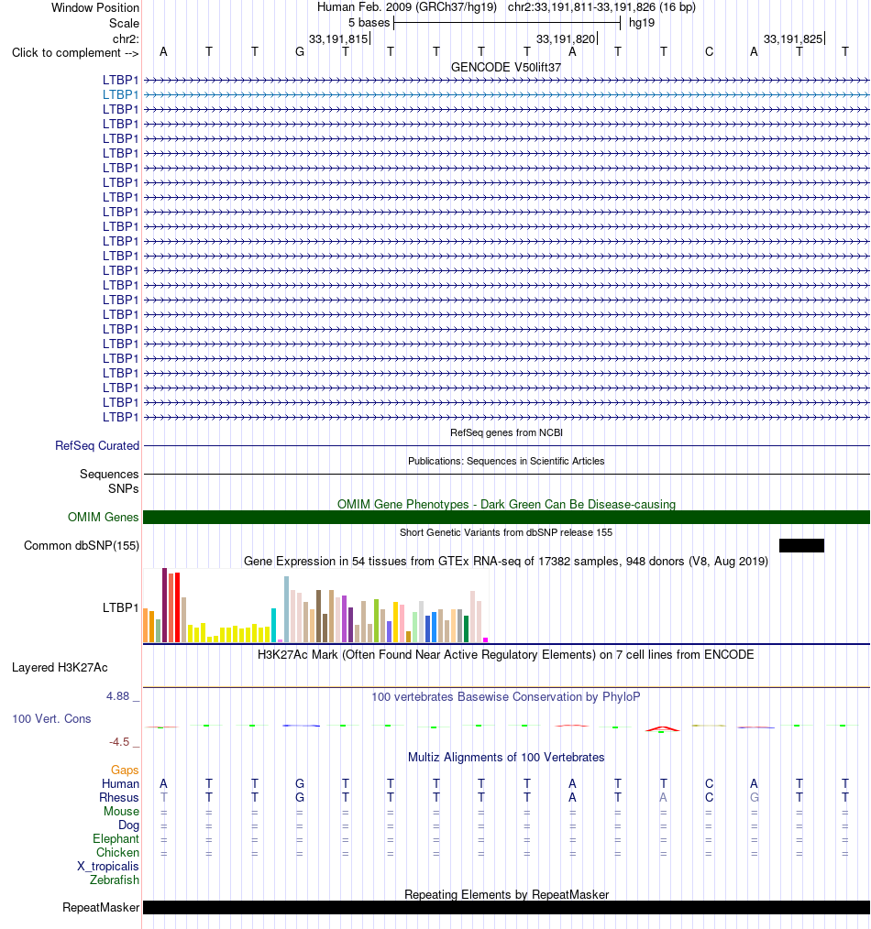Open the H3K27Ac Mark ENCODE track title
Image resolution: width=871 pixels, height=929 pixels.
click(x=506, y=655)
